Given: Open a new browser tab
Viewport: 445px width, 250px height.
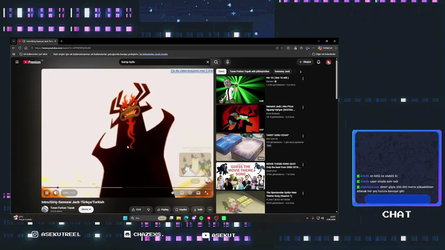Looking at the screenshot, I should click(62, 41).
